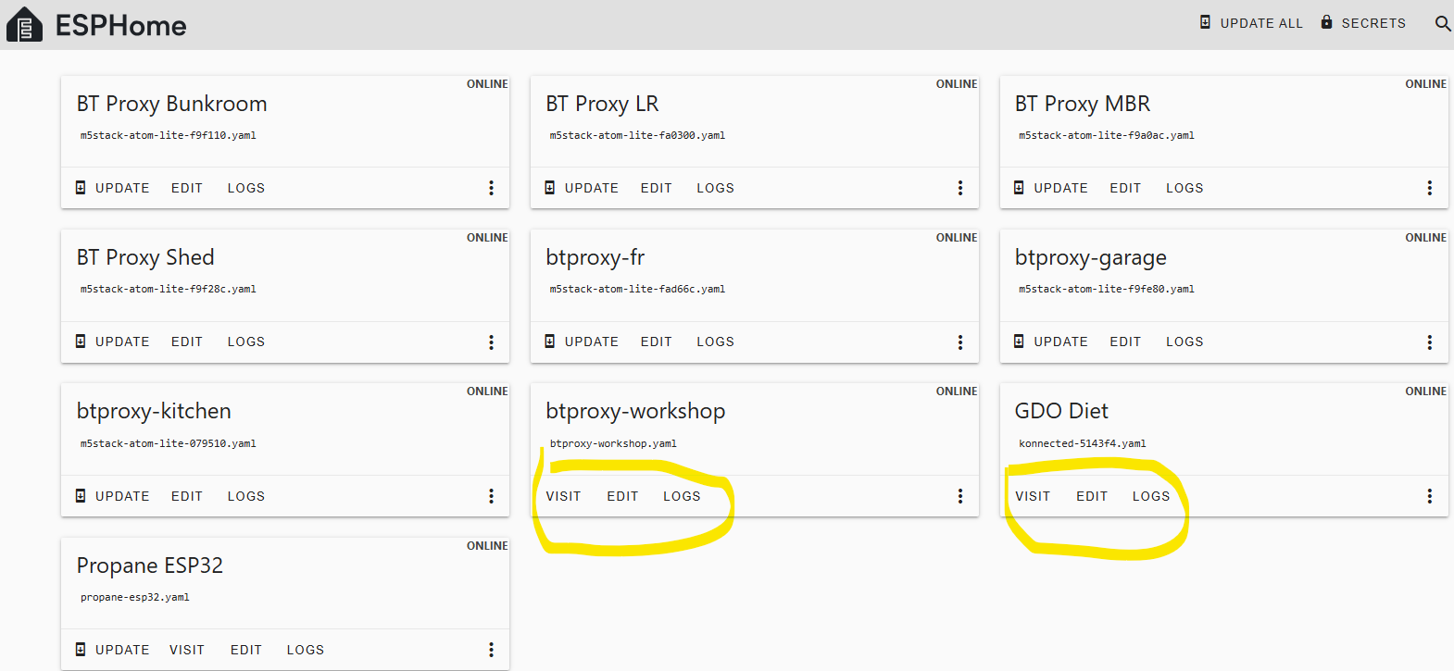The height and width of the screenshot is (671, 1454).
Task: Update the Propane ESP32 device
Action: click(x=112, y=650)
